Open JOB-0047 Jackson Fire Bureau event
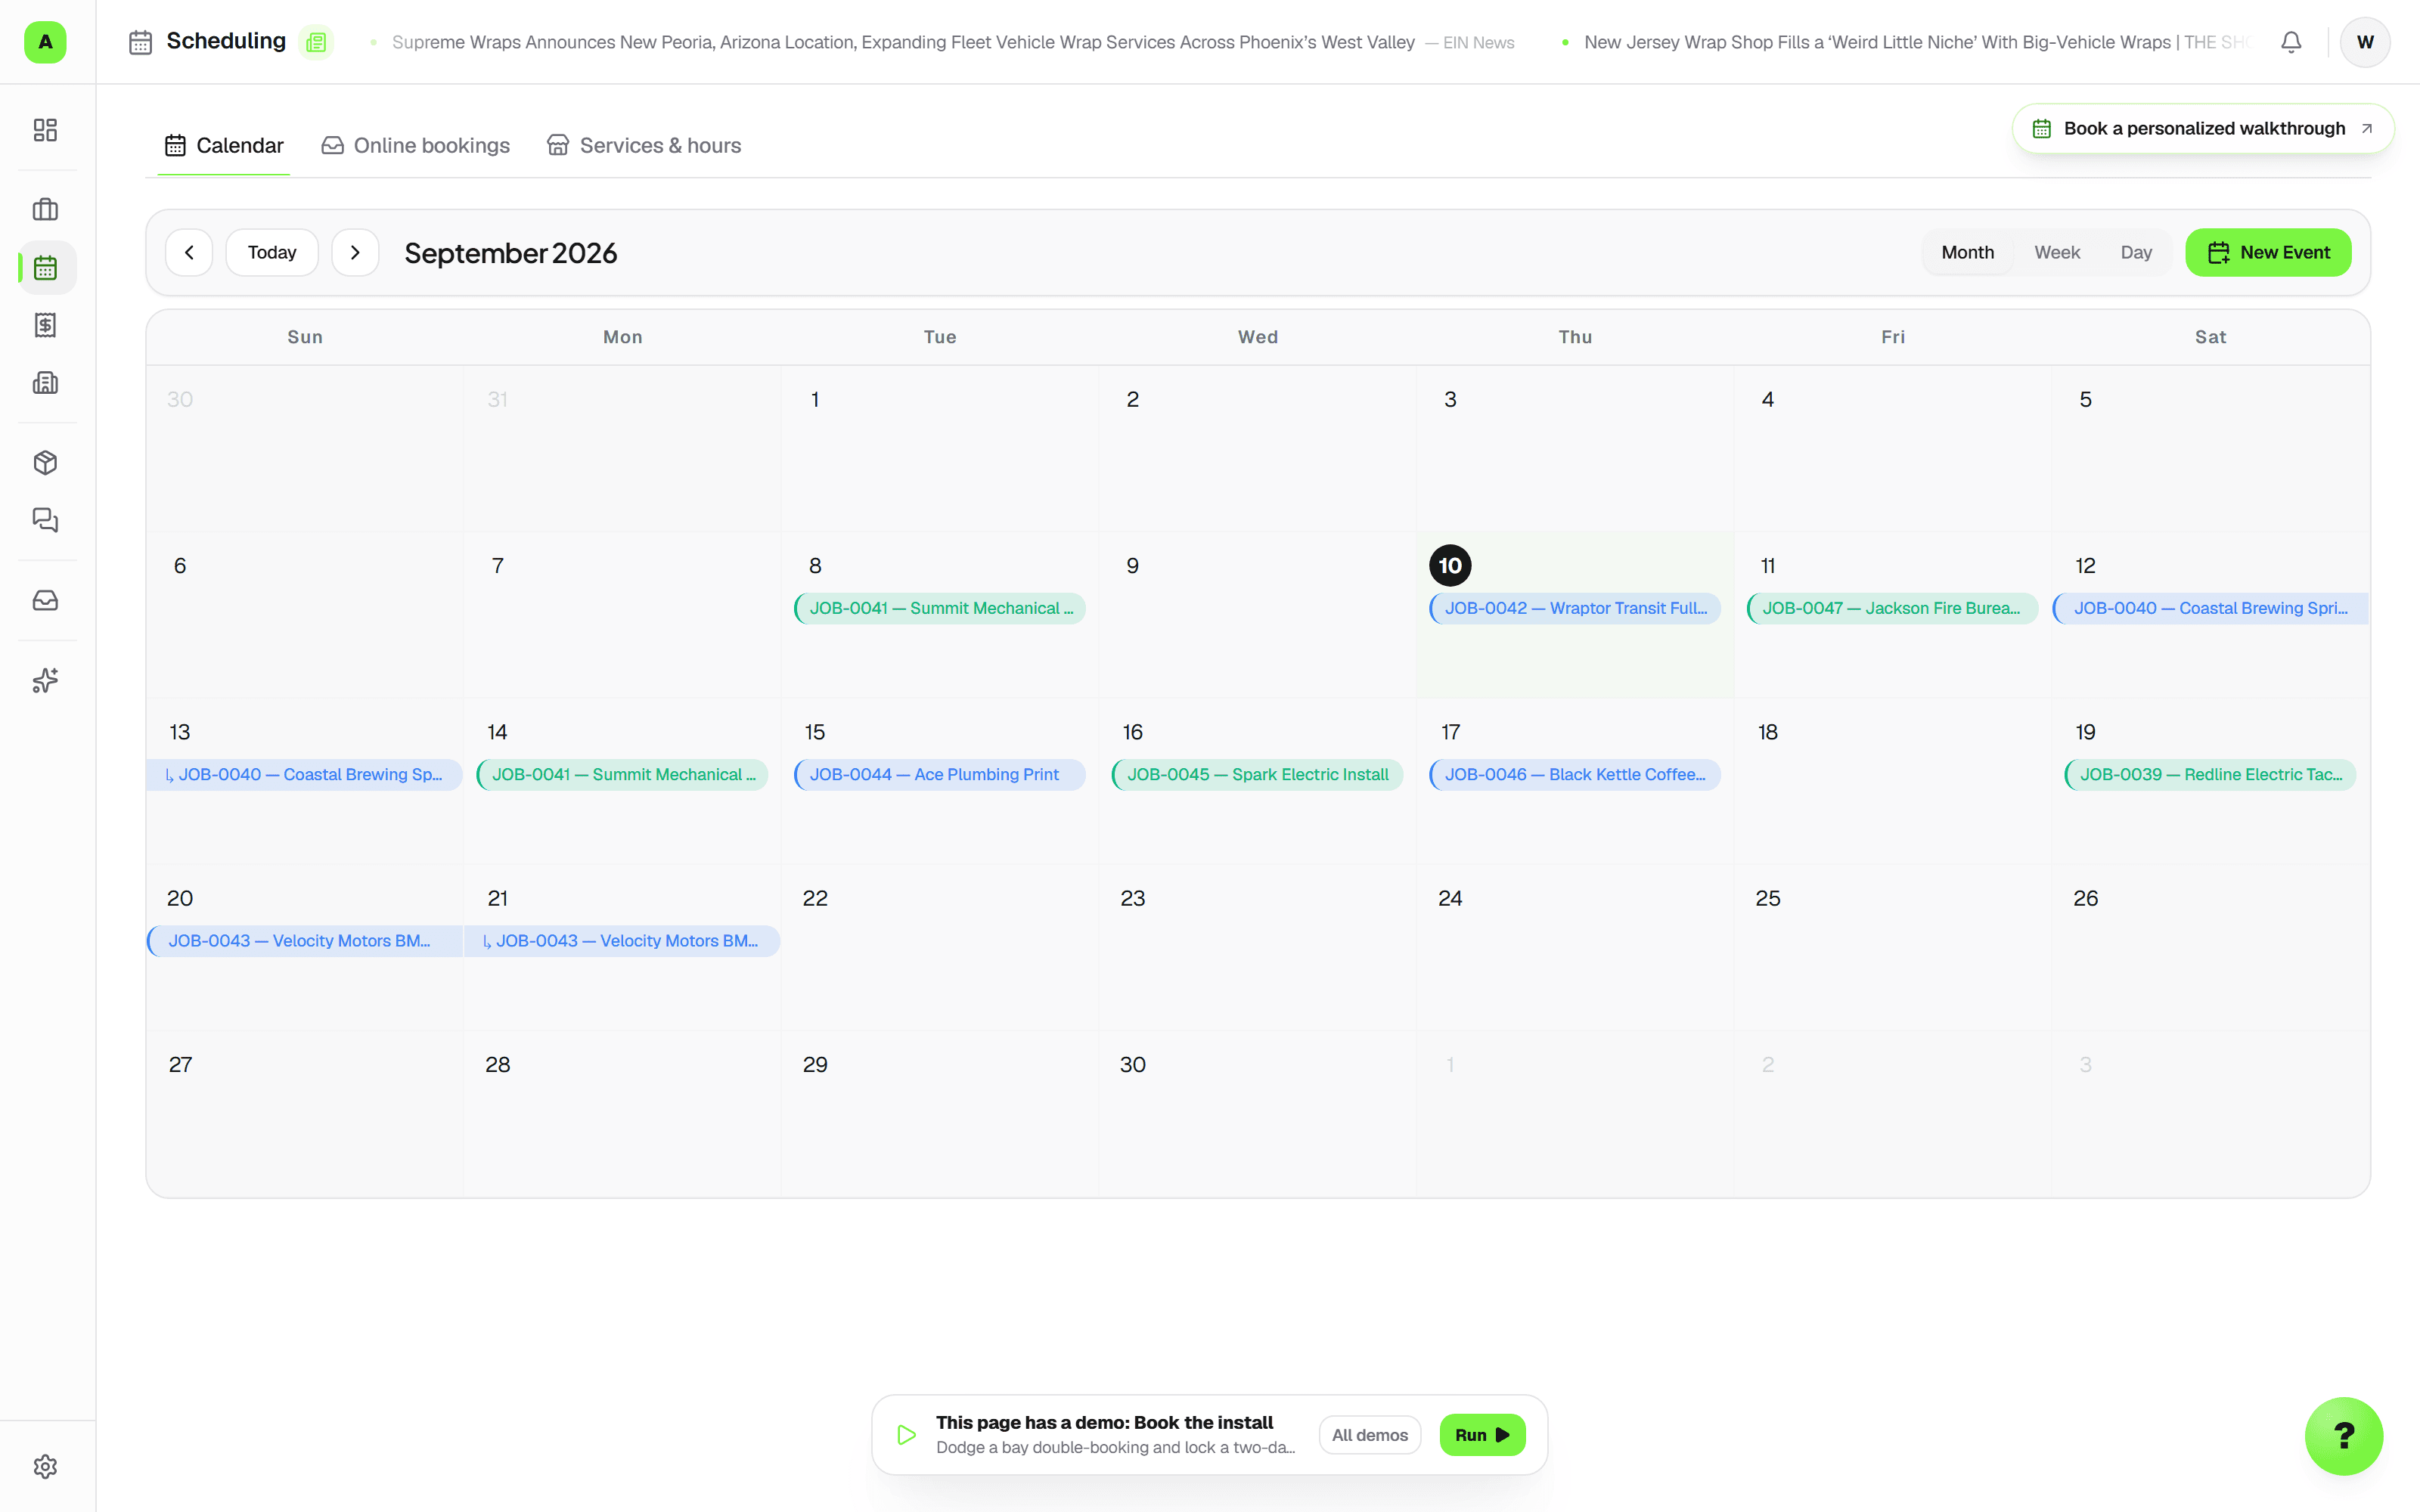The width and height of the screenshot is (2420, 1512). pyautogui.click(x=1892, y=608)
